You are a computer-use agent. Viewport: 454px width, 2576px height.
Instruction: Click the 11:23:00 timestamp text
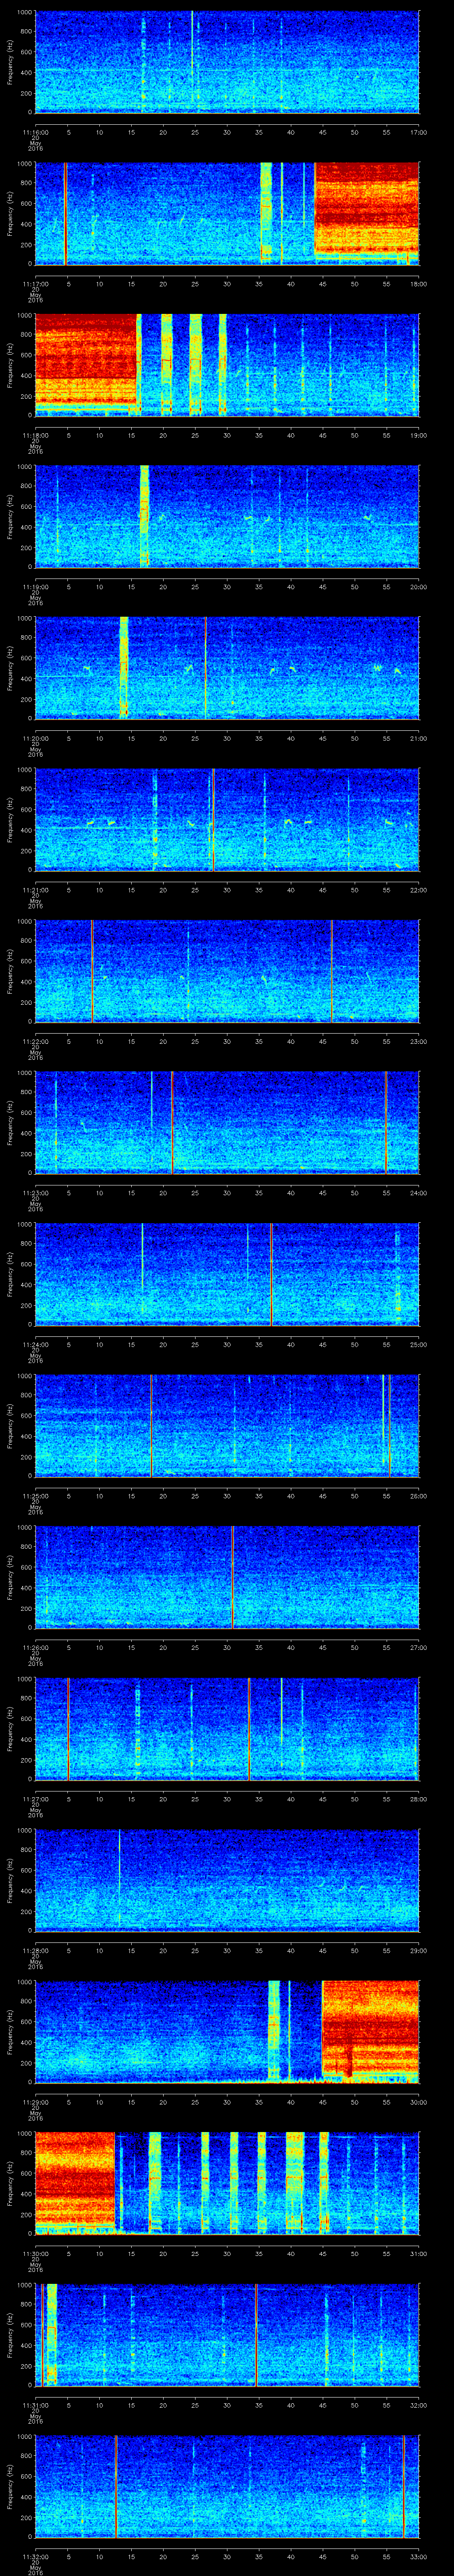click(x=35, y=1192)
